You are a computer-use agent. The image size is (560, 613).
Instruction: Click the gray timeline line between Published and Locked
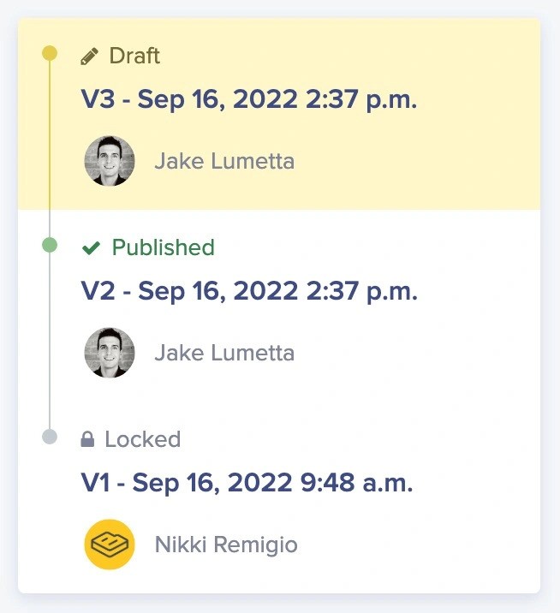click(x=50, y=342)
